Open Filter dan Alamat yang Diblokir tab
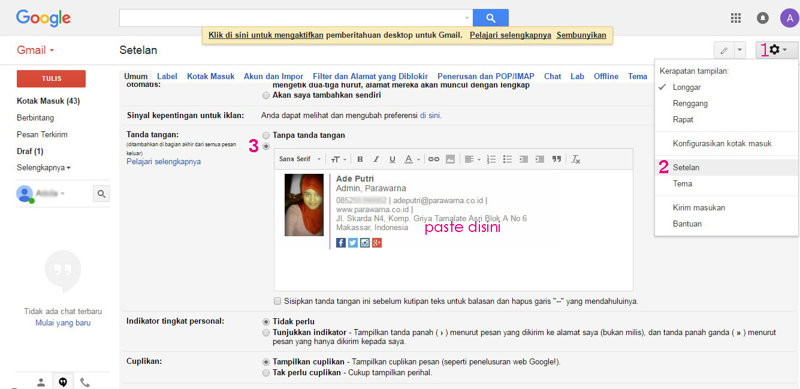800x389 pixels. (x=370, y=76)
